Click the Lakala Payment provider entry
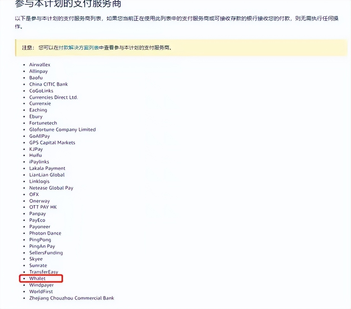Image resolution: width=351 pixels, height=309 pixels. [x=47, y=168]
